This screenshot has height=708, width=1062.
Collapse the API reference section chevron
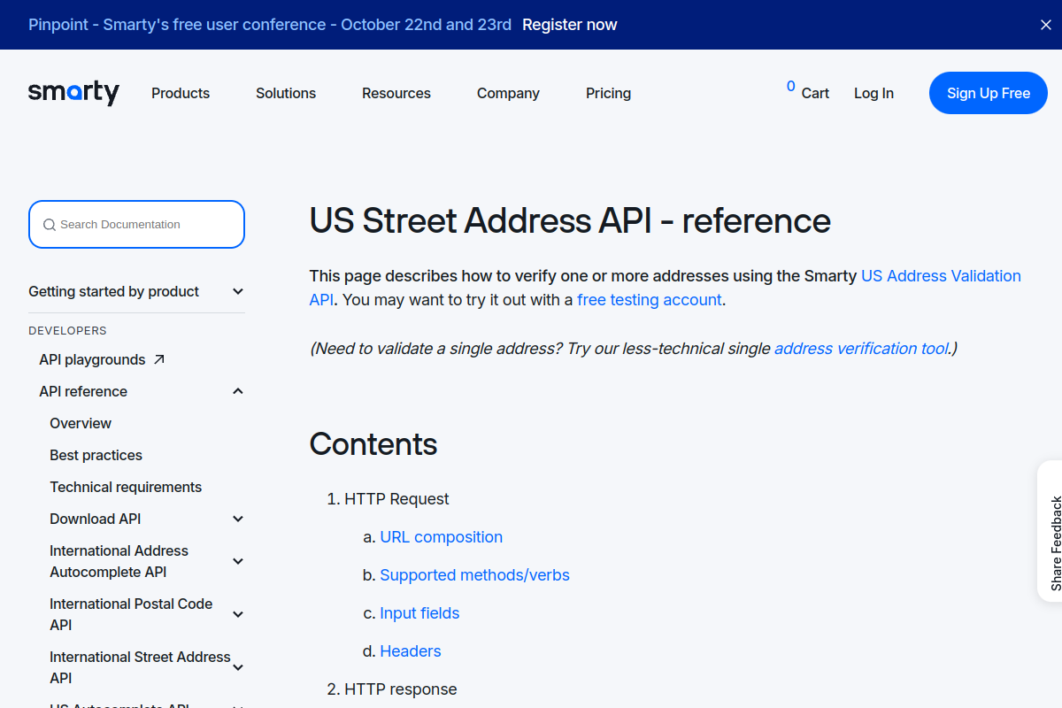tap(238, 391)
